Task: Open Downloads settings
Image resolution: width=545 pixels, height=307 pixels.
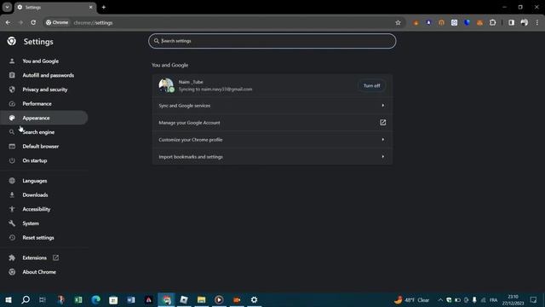Action: point(35,195)
